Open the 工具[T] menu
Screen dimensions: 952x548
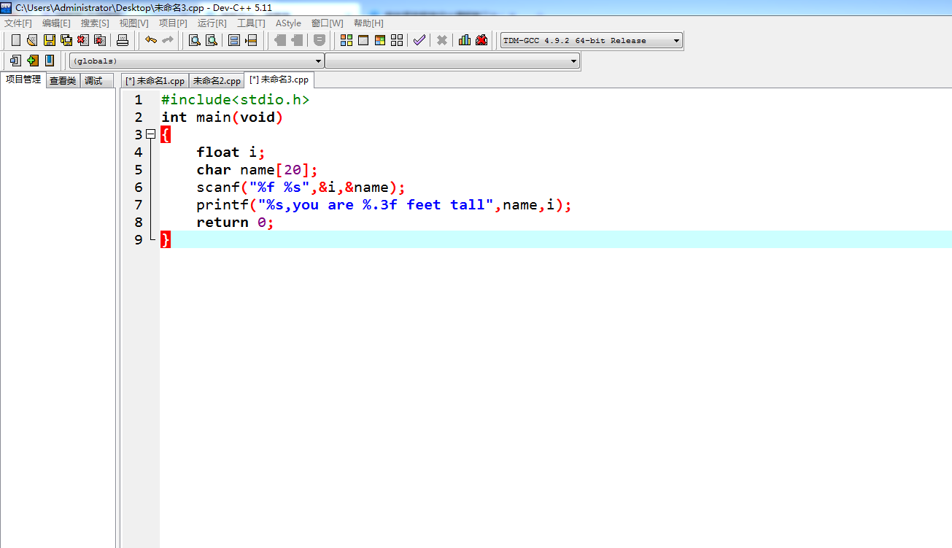[251, 23]
